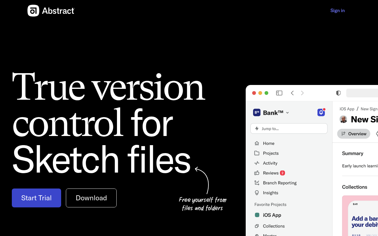Open Projects in sidebar

click(x=271, y=153)
